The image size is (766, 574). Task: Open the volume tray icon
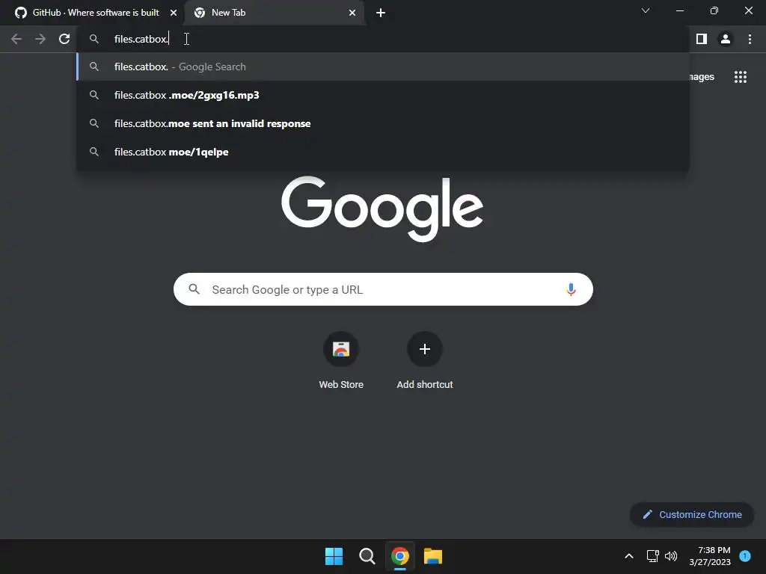tap(671, 556)
